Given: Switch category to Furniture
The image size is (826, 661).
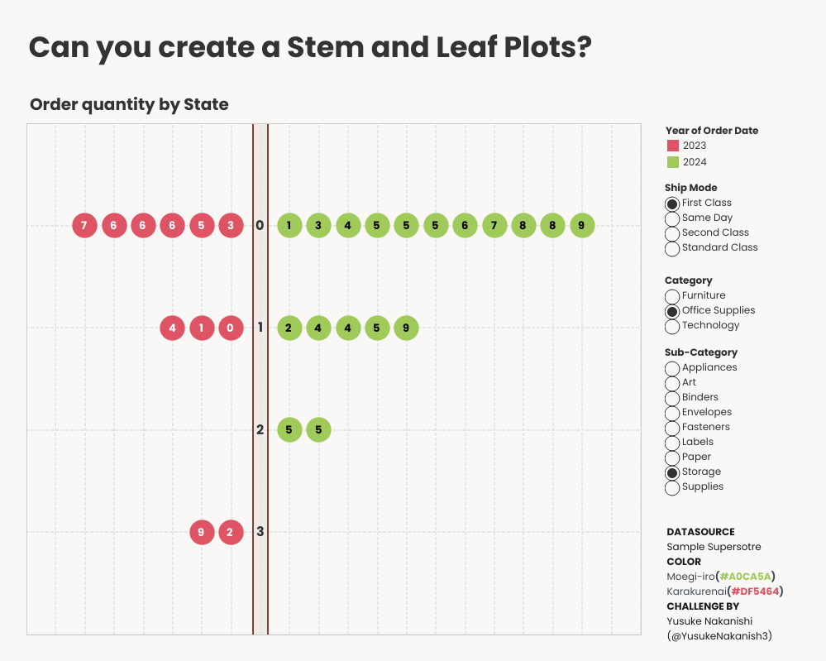Looking at the screenshot, I should [673, 297].
